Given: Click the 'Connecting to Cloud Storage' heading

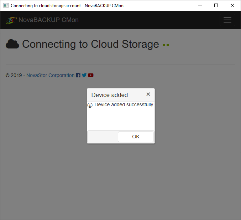Looking at the screenshot, I should click(90, 44).
